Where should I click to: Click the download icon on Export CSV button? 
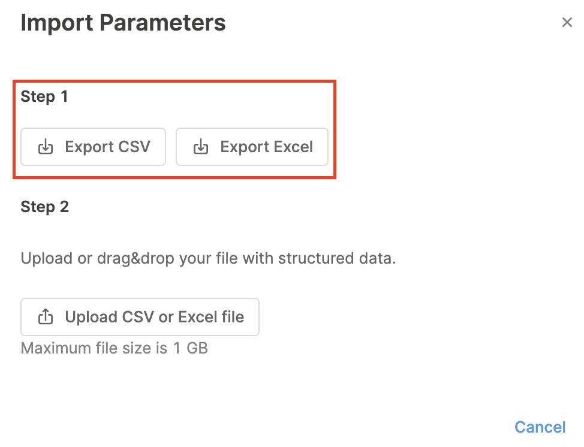tap(46, 146)
